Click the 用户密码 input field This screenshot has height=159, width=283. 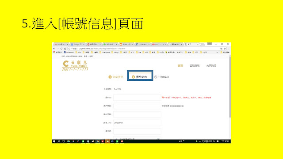pyautogui.click(x=137, y=106)
